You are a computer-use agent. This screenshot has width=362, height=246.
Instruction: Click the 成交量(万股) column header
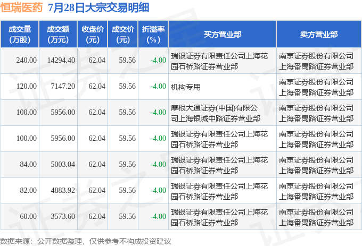tap(20, 35)
